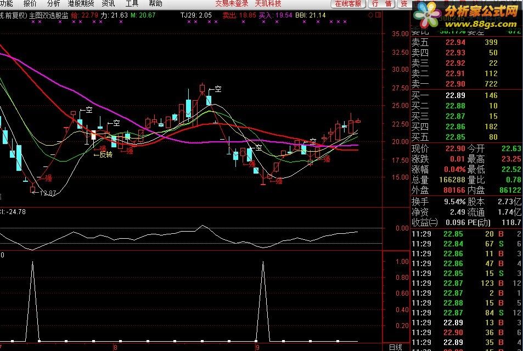The height and width of the screenshot is (351, 523).
Task: Click the PE(动) 118.7 value
Action: 511,222
